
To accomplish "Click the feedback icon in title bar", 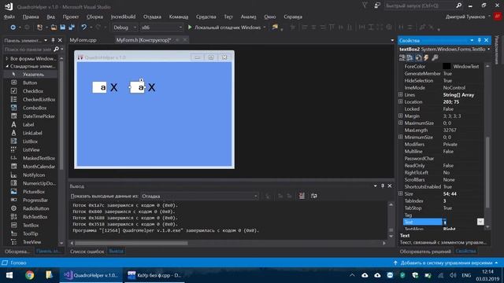I will coord(377,6).
